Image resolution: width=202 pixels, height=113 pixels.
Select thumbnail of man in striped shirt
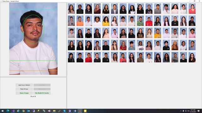97,45
